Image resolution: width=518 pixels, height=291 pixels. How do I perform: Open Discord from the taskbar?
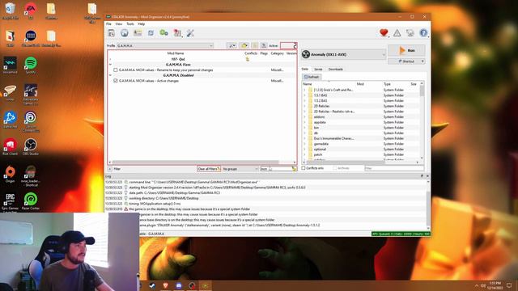pyautogui.click(x=179, y=285)
